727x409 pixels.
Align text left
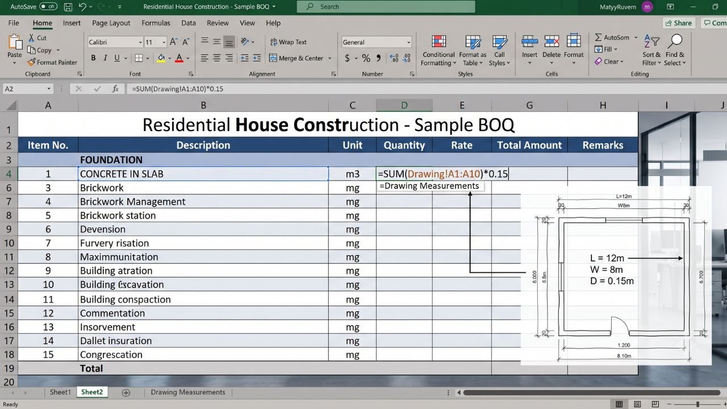pos(204,58)
